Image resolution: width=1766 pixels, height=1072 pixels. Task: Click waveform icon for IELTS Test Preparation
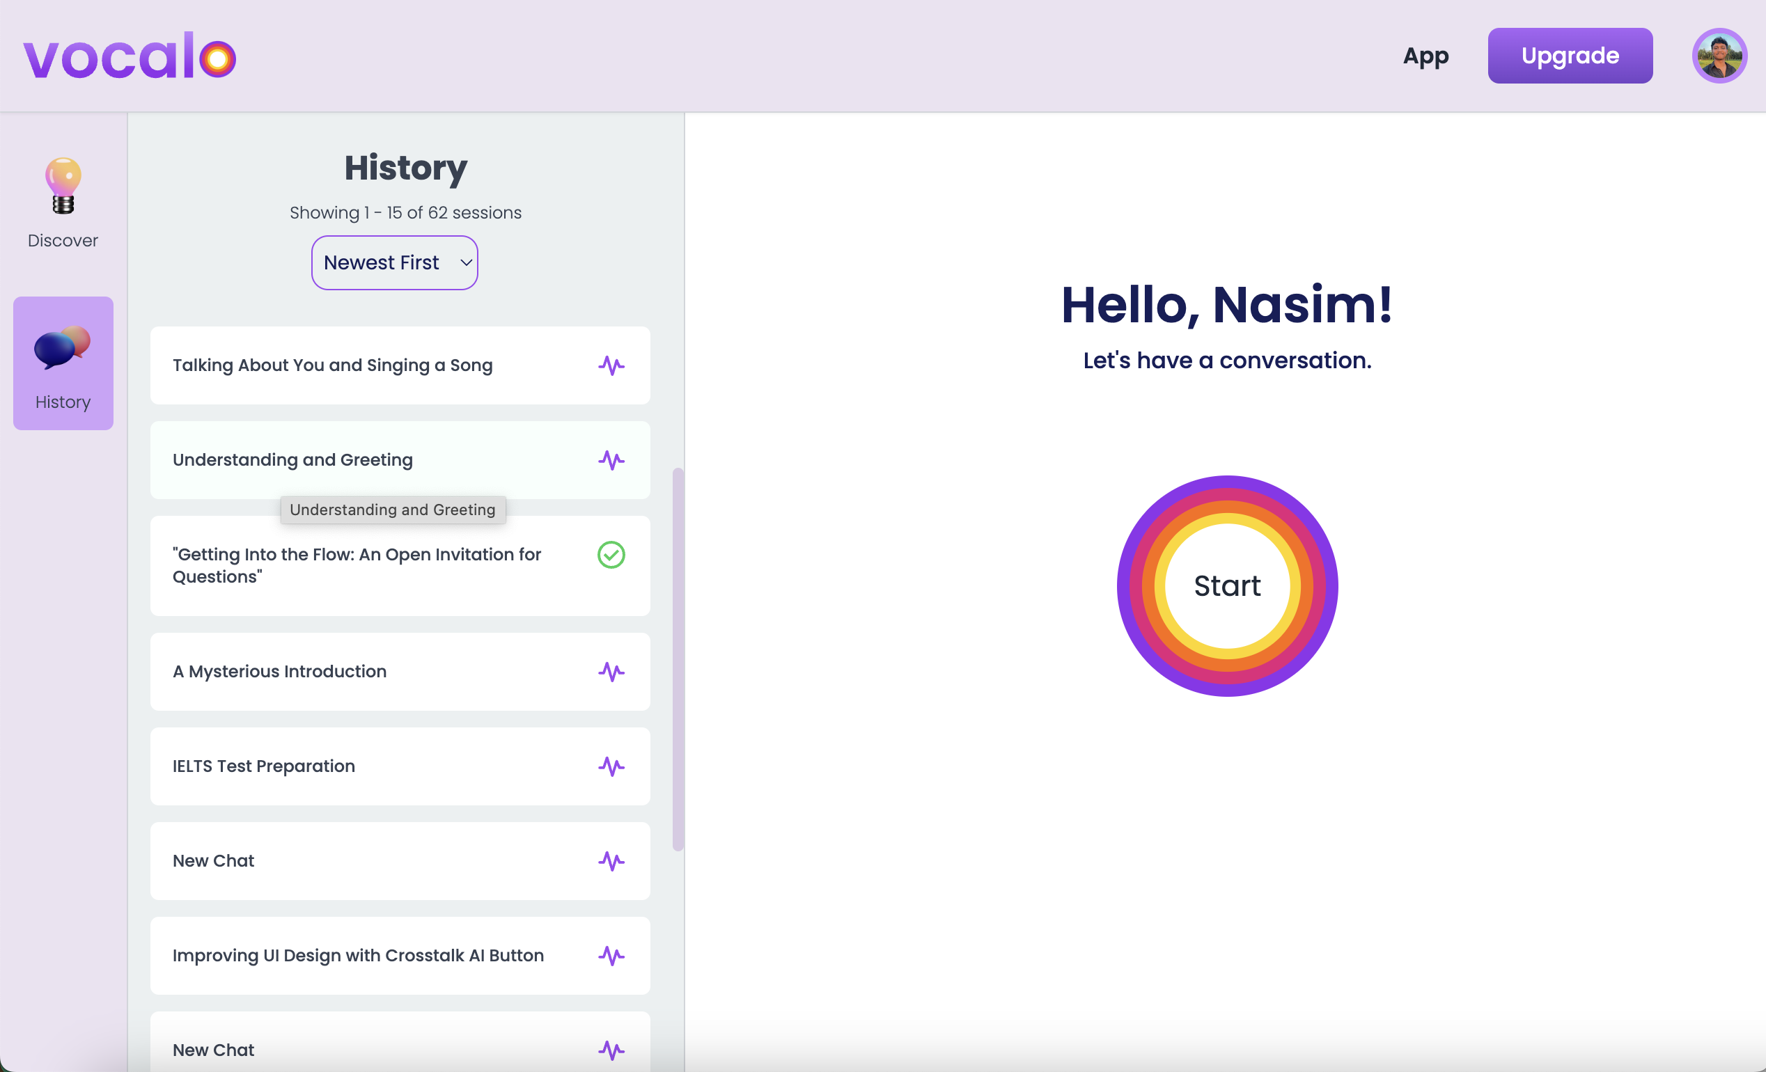click(611, 766)
